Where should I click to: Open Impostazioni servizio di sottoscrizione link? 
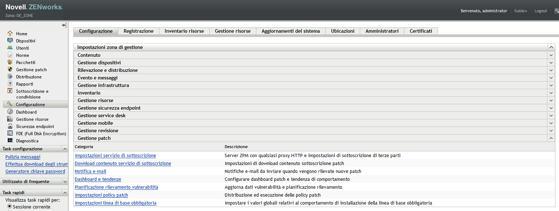115,156
